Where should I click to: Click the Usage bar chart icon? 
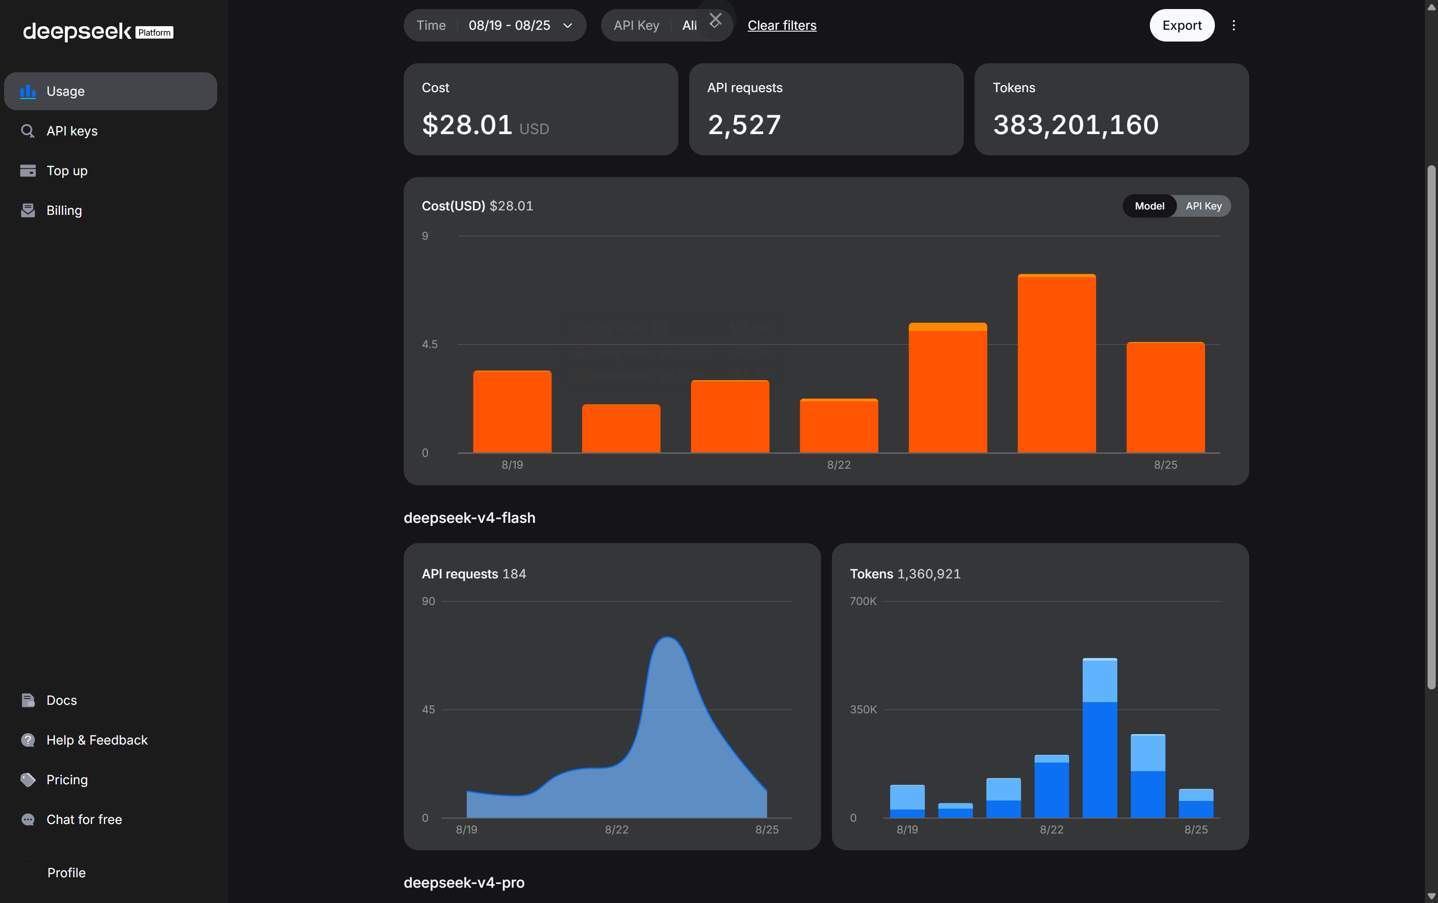point(28,91)
